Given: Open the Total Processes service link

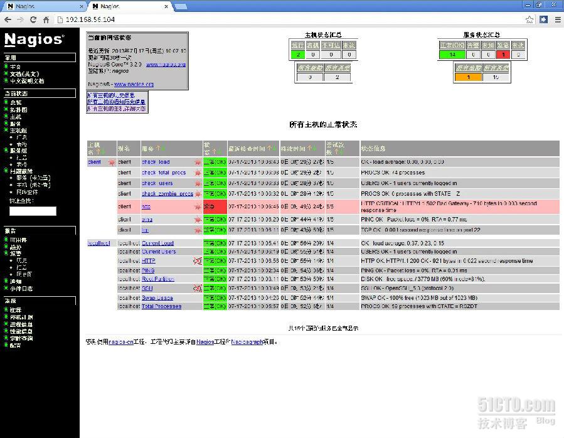Looking at the screenshot, I should pyautogui.click(x=161, y=306).
